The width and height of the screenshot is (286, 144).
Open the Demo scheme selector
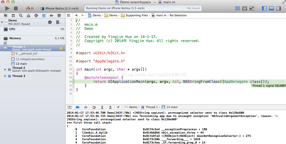31,8
